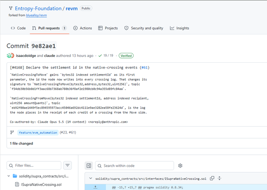267x190 pixels.
Task: Click the pull requests counter badge showing 1
Action: coord(64,28)
